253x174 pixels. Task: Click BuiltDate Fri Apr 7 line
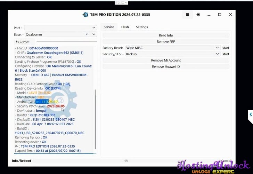44,124
